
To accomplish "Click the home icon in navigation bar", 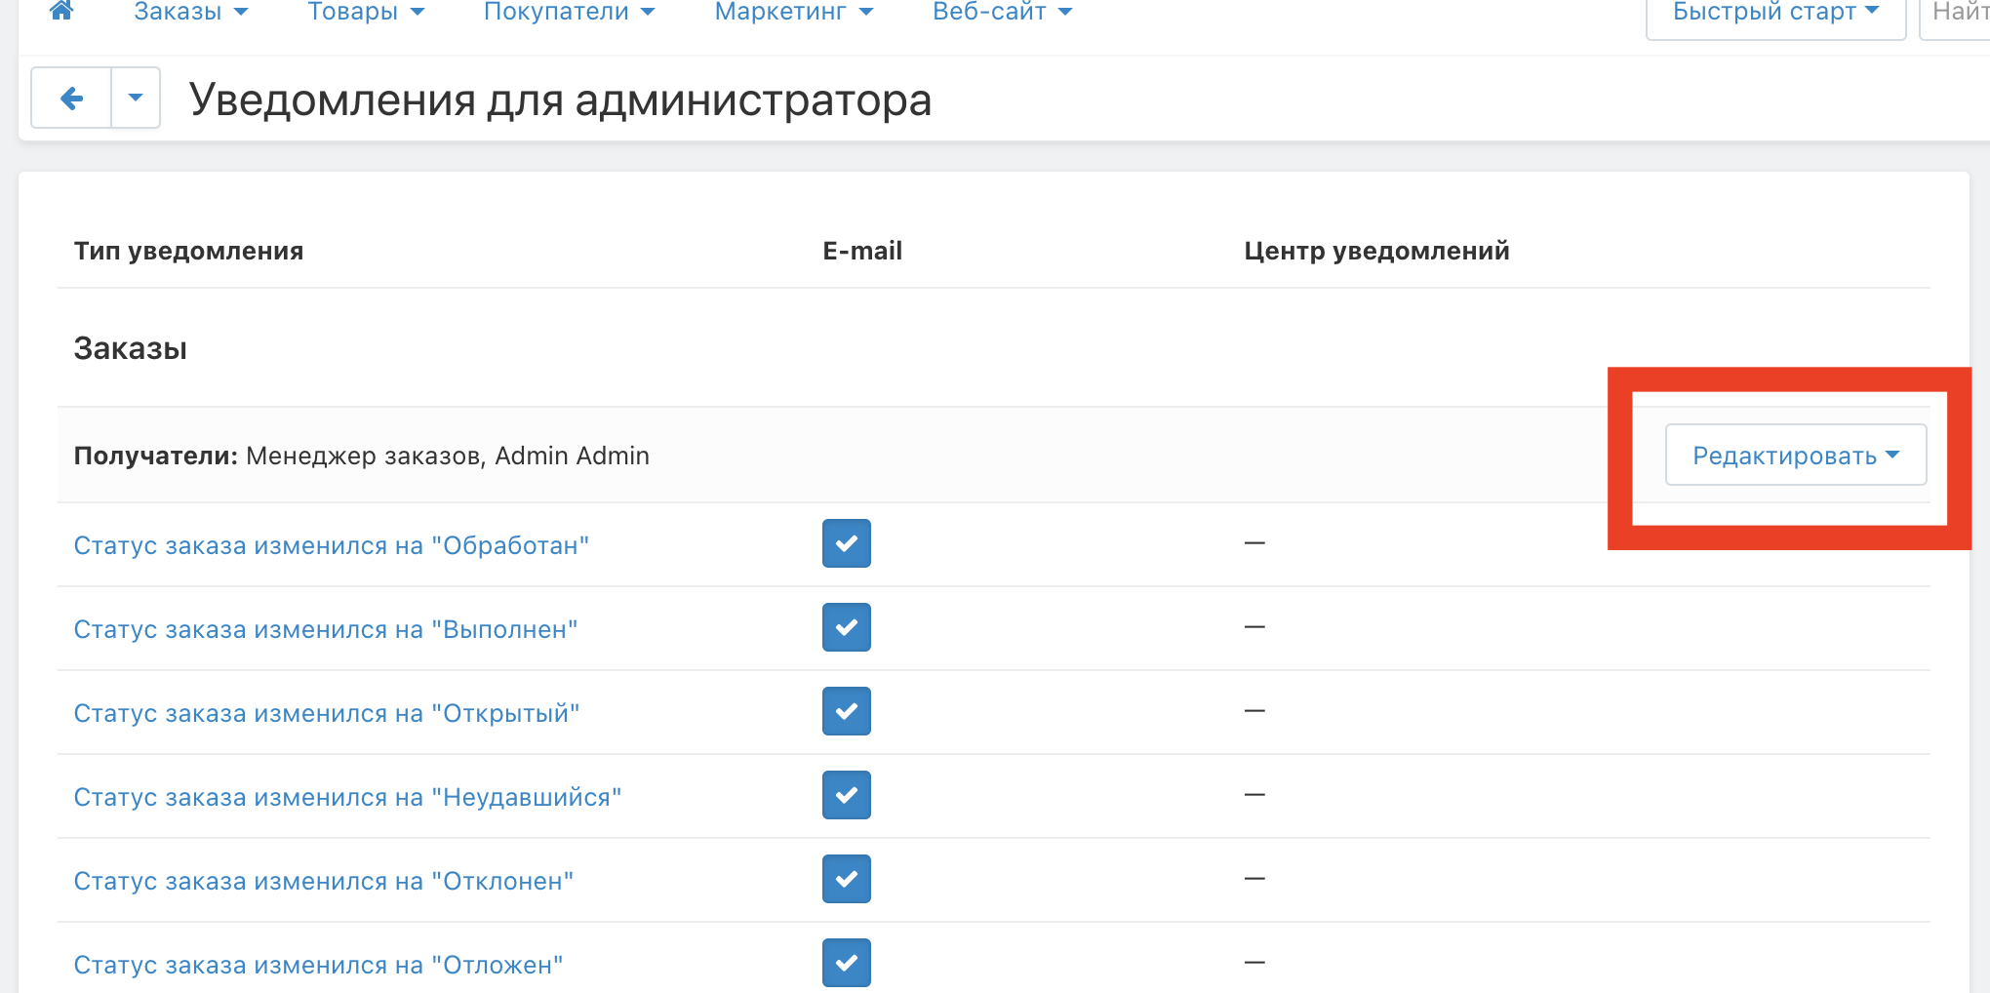I will pyautogui.click(x=60, y=11).
